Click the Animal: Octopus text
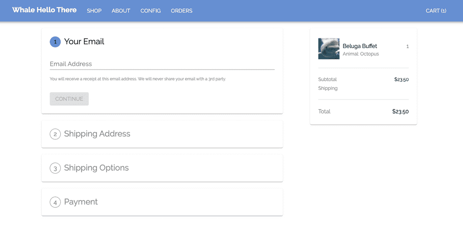Viewport: 463px width, 227px height. click(361, 54)
